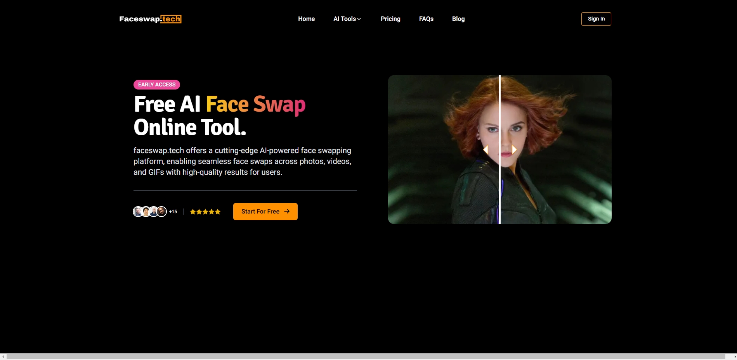Click the Sign In button
This screenshot has width=737, height=360.
coord(596,19)
